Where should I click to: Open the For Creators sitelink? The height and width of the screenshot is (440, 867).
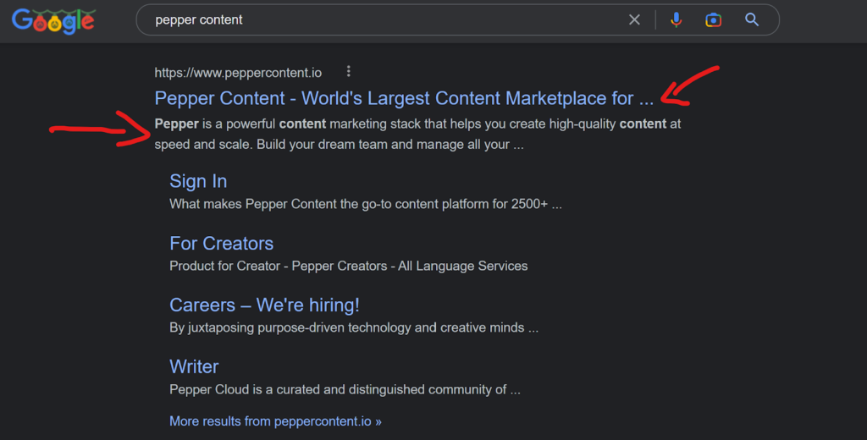(221, 243)
